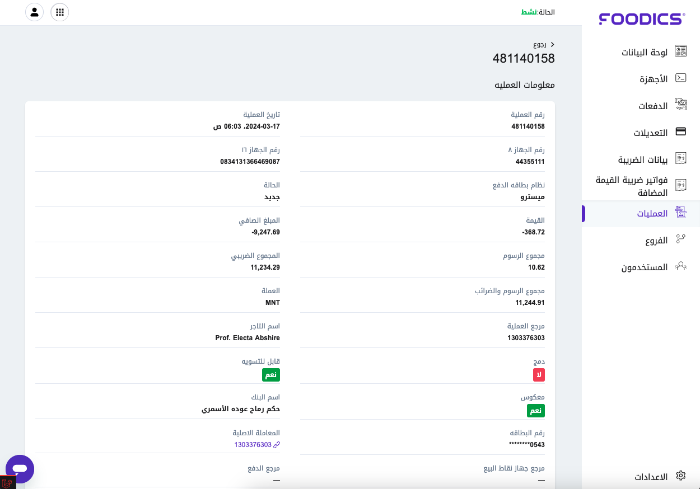Click the payouts icon beside الدفعات

pos(680,105)
